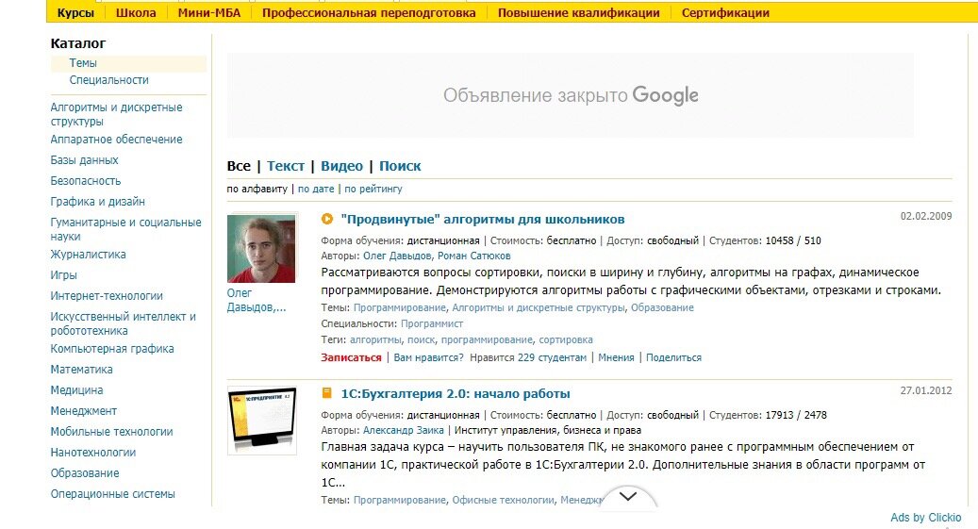
Task: Filter courses by Видео
Action: pyautogui.click(x=341, y=166)
